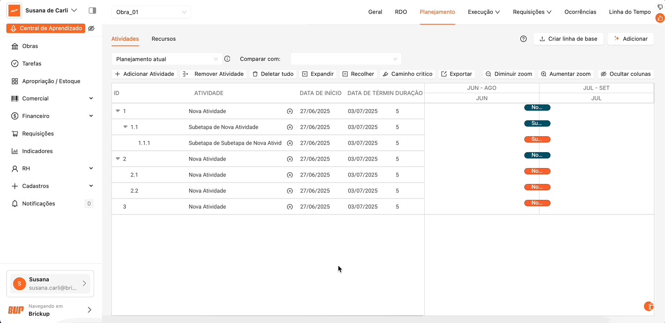665x323 pixels.
Task: Click the Expandir button
Action: tap(318, 74)
